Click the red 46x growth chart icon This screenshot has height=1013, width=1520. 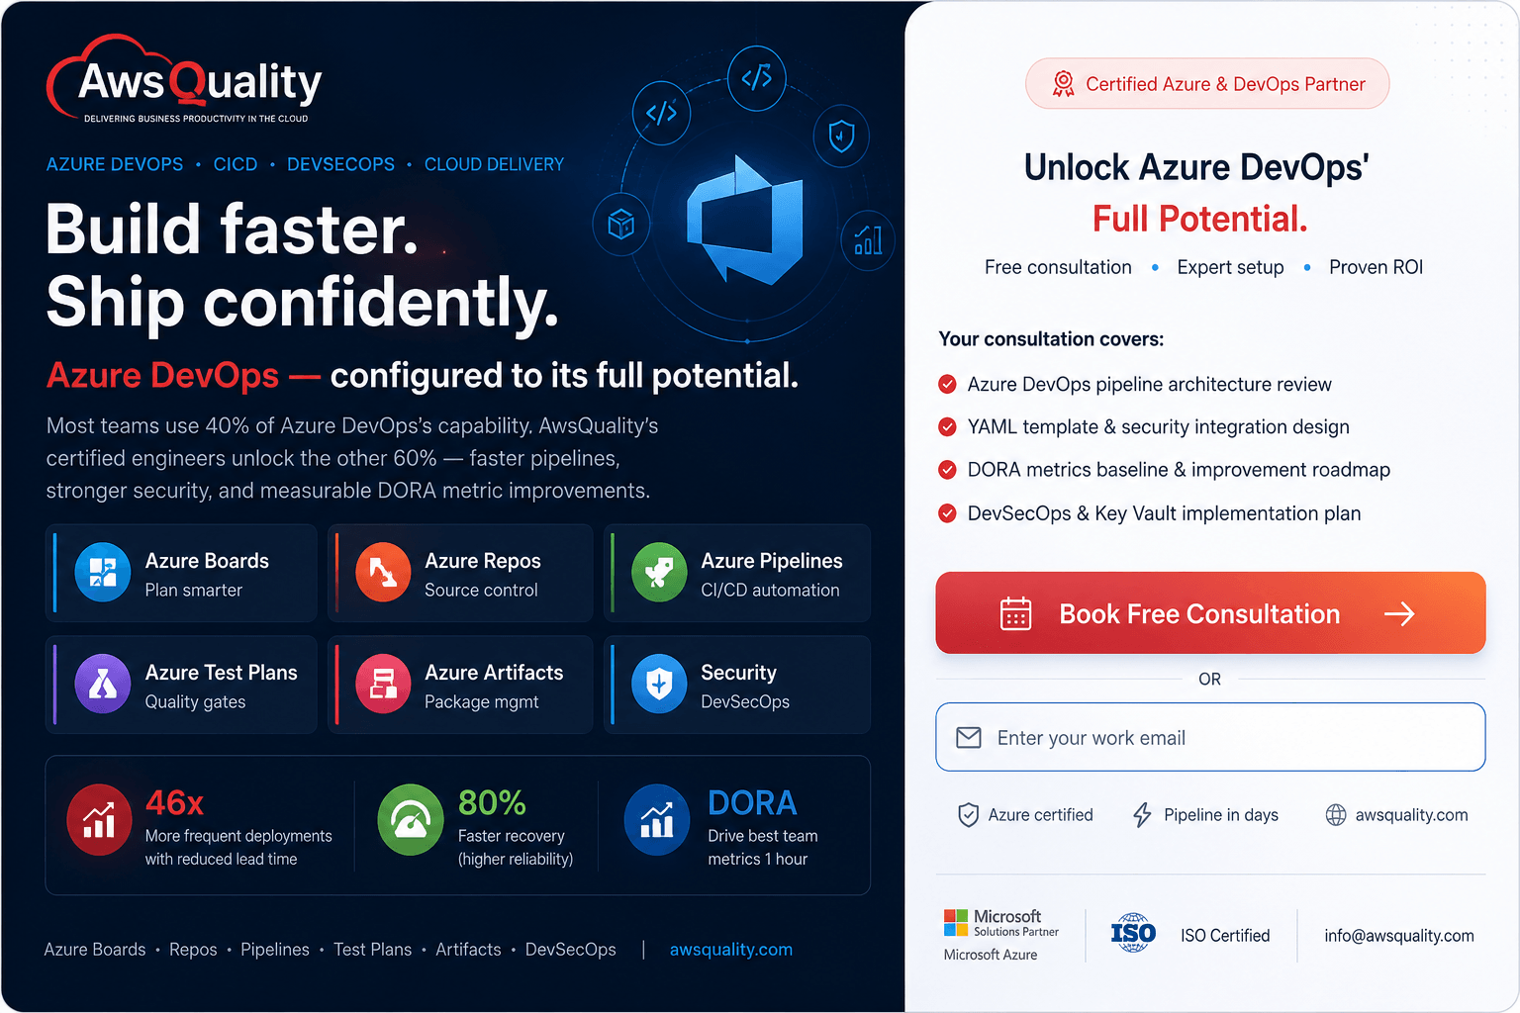point(99,820)
